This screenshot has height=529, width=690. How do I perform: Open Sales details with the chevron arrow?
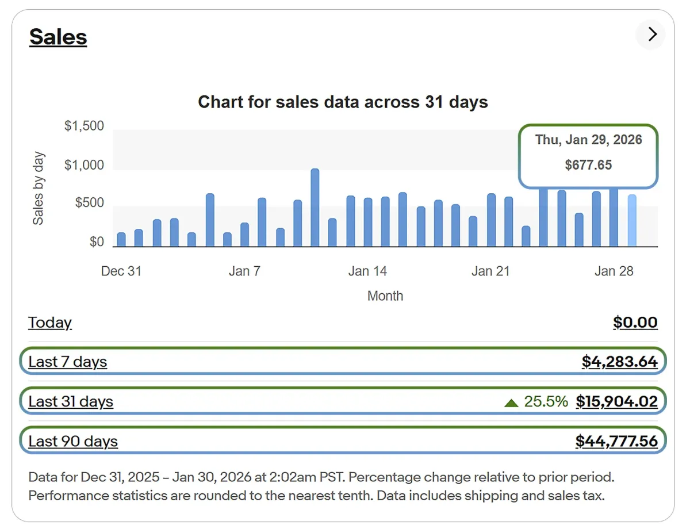click(x=651, y=34)
